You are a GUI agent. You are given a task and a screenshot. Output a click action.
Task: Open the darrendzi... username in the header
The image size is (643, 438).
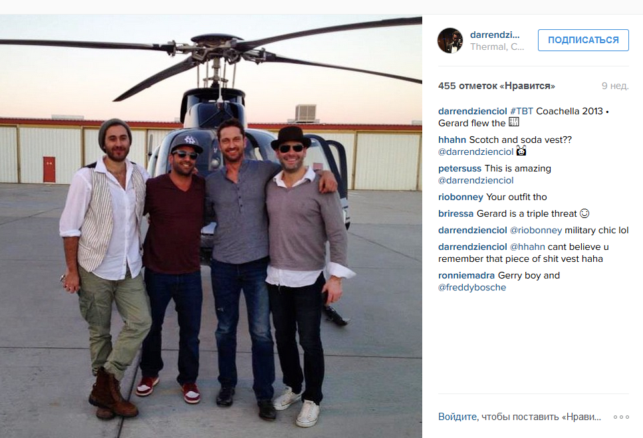(x=495, y=35)
